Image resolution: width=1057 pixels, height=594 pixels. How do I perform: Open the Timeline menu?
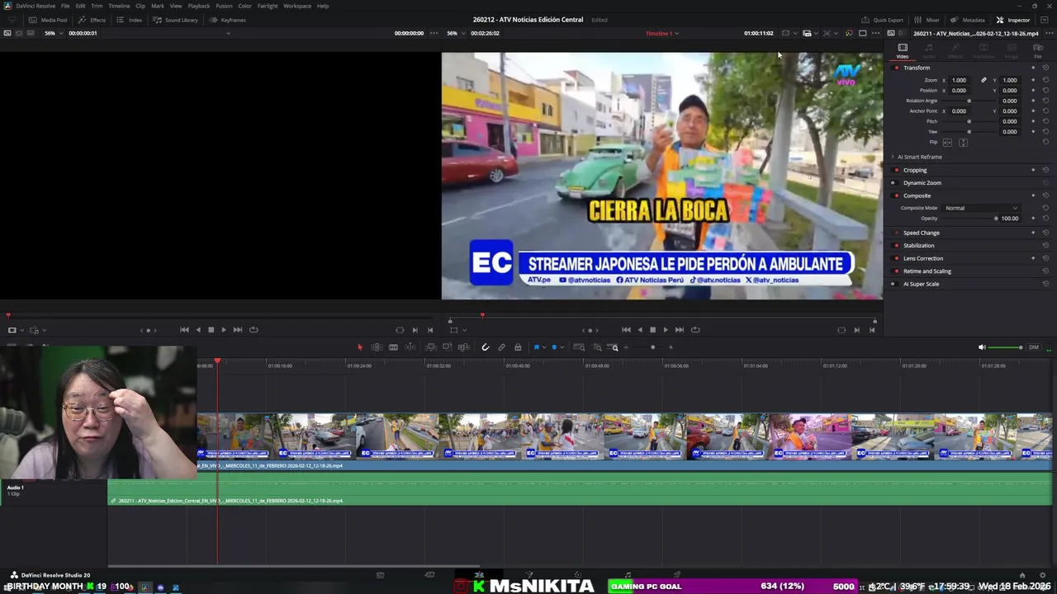119,6
